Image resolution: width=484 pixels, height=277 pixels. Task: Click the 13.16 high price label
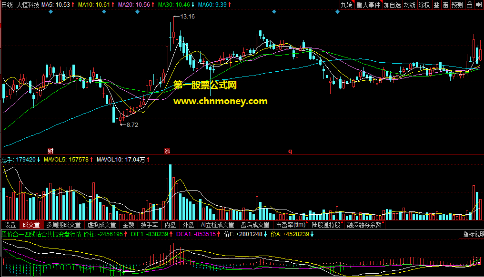pyautogui.click(x=187, y=17)
